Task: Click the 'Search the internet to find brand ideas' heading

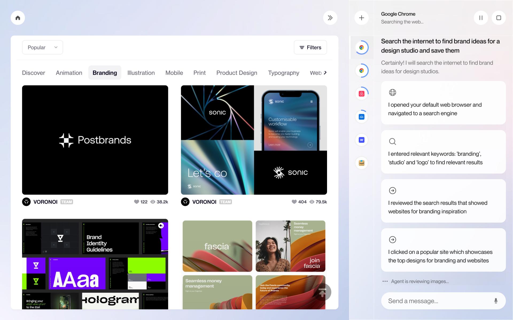Action: tap(440, 46)
